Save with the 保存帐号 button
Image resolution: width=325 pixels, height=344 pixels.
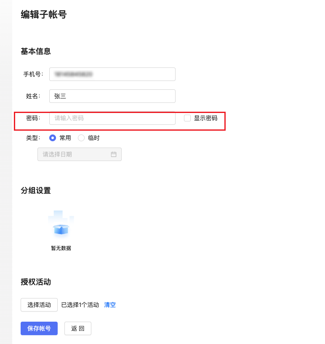(x=39, y=328)
